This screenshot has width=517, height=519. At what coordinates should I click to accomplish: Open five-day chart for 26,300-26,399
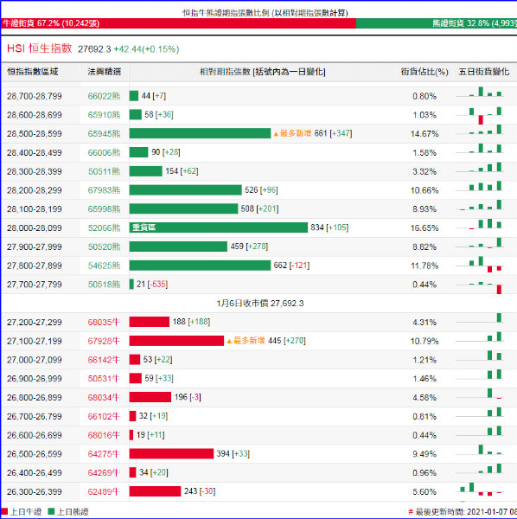tap(479, 490)
